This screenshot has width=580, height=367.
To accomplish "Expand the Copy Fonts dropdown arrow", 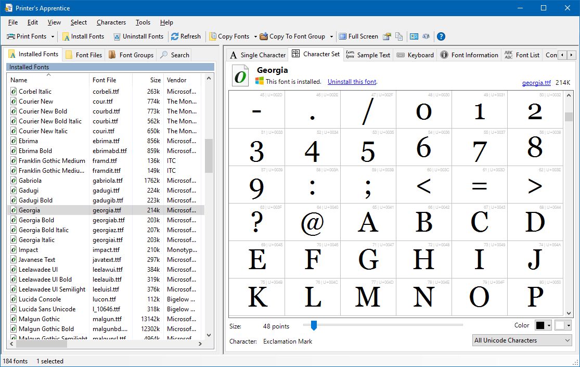I will 254,36.
